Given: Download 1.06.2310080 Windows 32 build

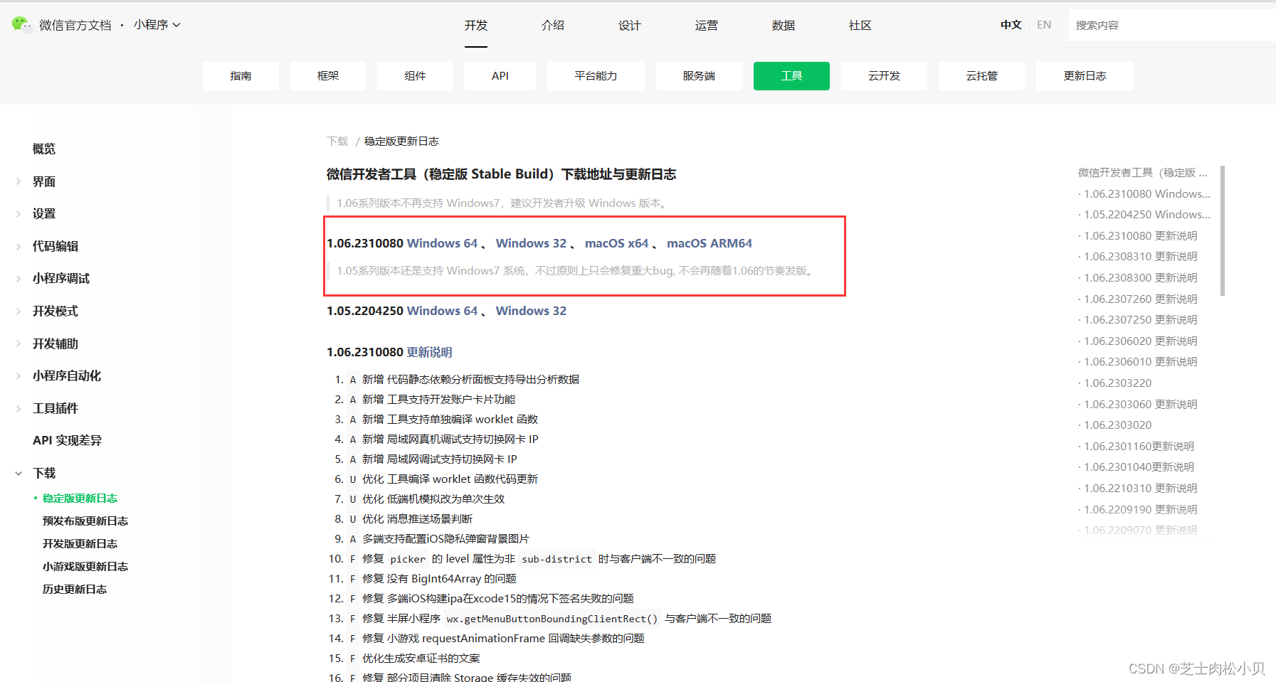Looking at the screenshot, I should pyautogui.click(x=531, y=243).
